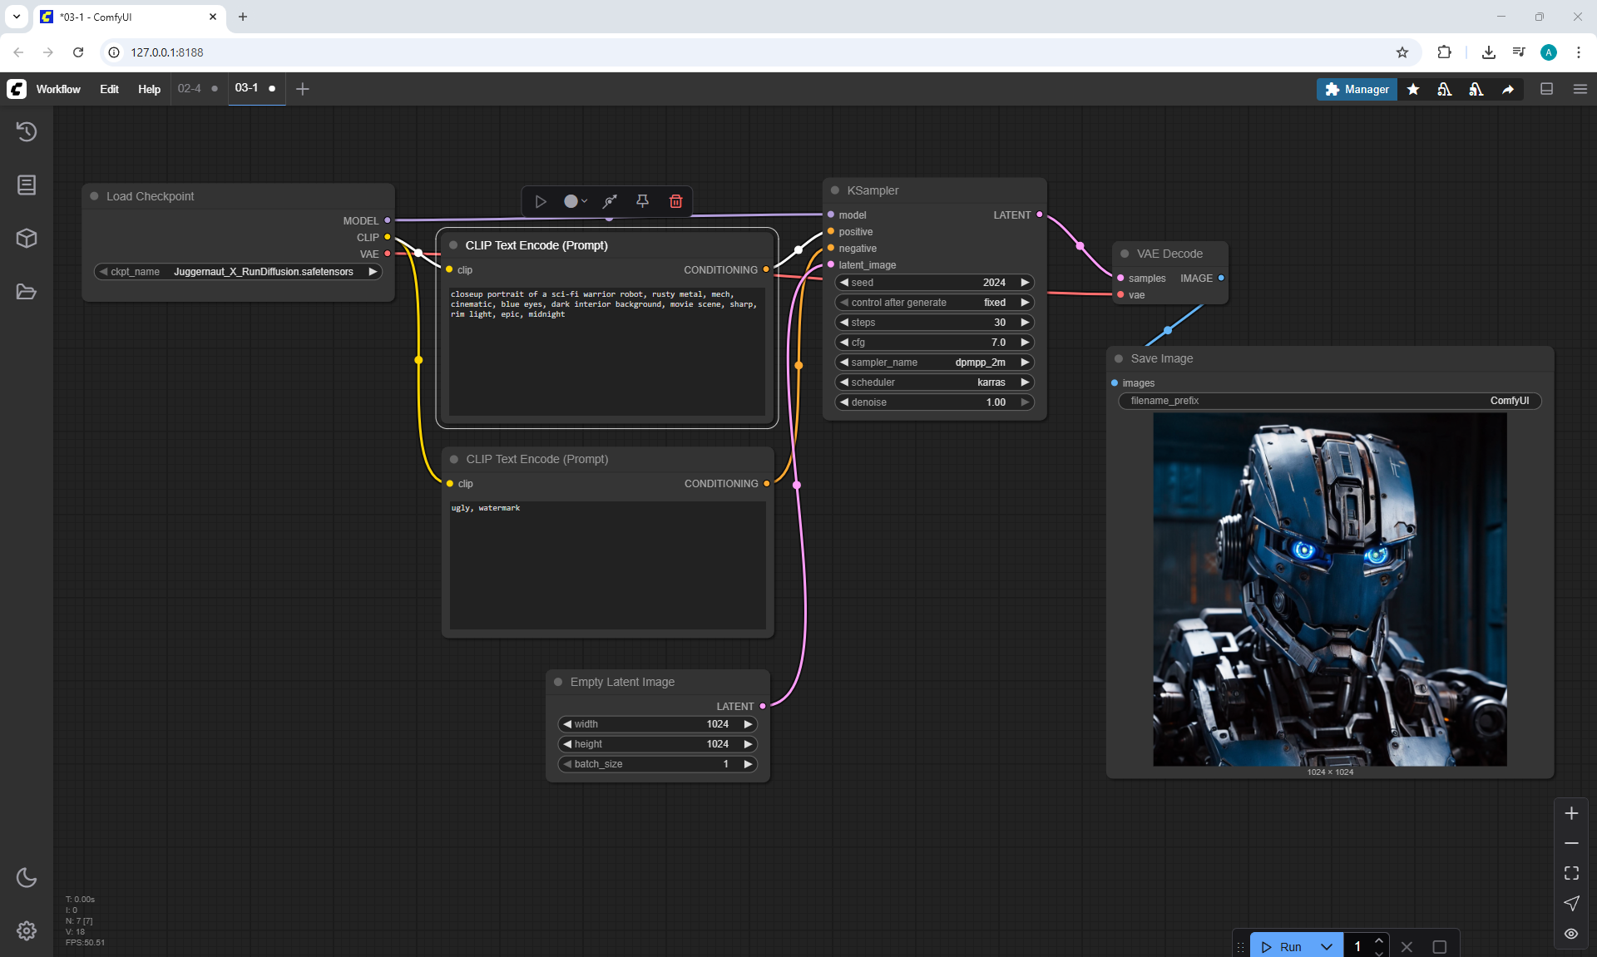Toggle link visibility eye icon
Image resolution: width=1597 pixels, height=957 pixels.
[1571, 934]
